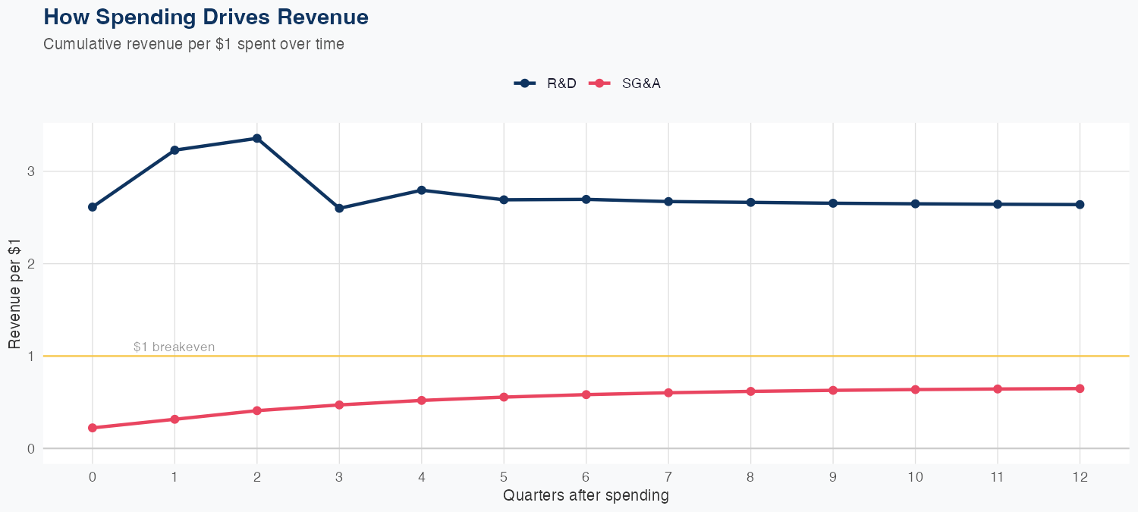This screenshot has height=512, width=1138.
Task: Click the R&D dip point at quarter 3
Action: point(339,208)
